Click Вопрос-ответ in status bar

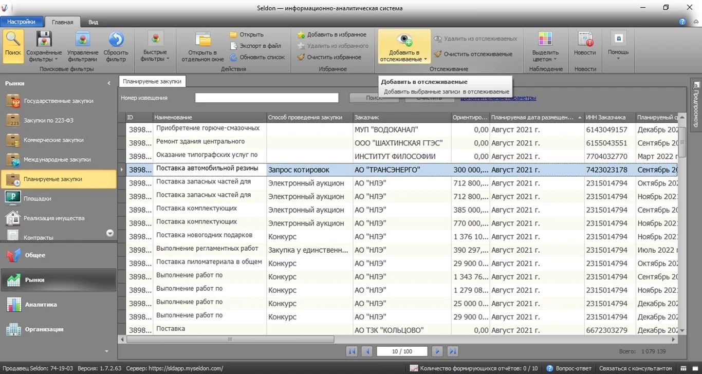[x=568, y=368]
